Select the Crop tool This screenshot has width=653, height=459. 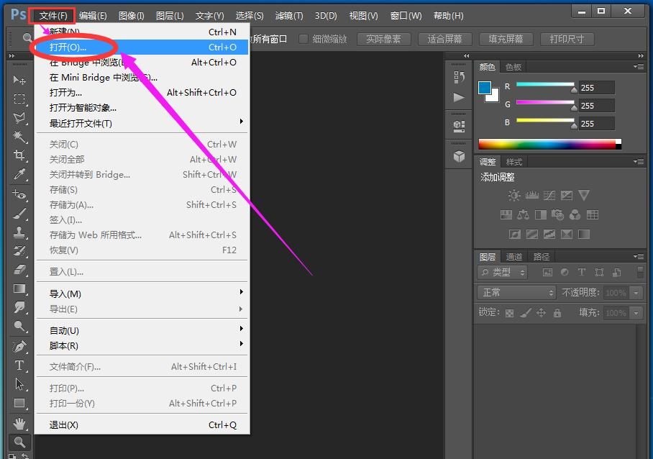click(19, 155)
